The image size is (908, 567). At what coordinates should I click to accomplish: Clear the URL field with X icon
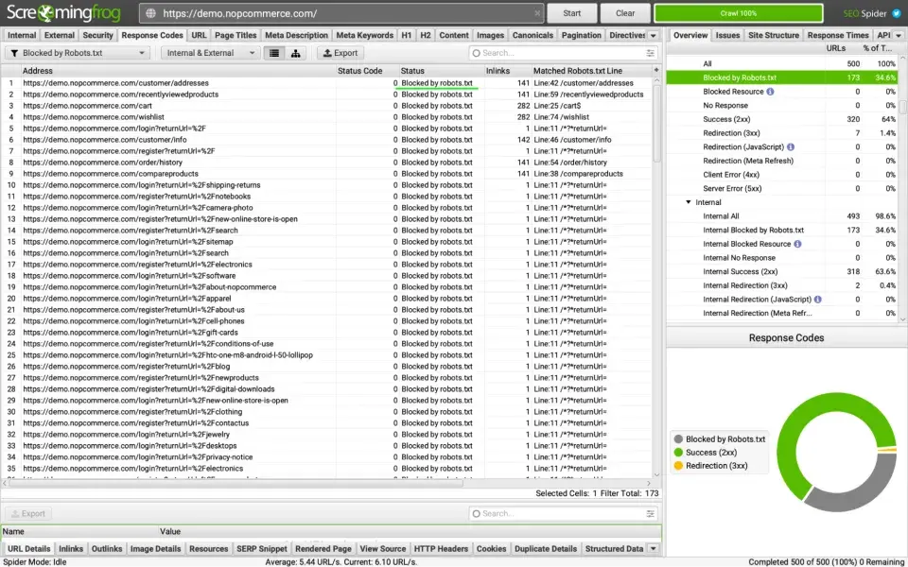[537, 13]
